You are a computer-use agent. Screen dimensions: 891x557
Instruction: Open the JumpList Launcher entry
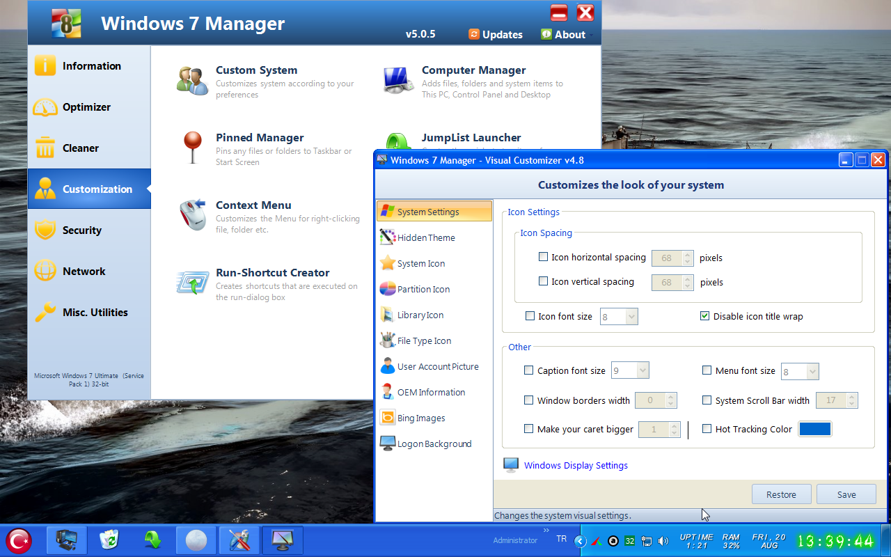471,138
